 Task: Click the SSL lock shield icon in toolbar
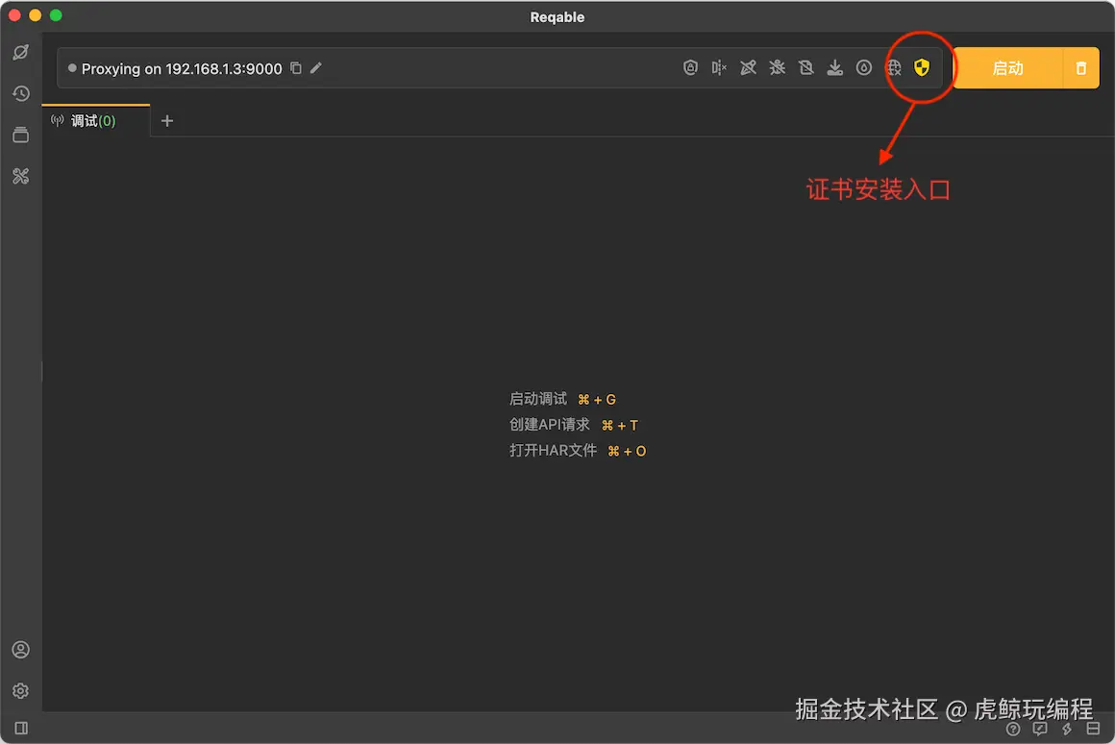click(x=690, y=67)
